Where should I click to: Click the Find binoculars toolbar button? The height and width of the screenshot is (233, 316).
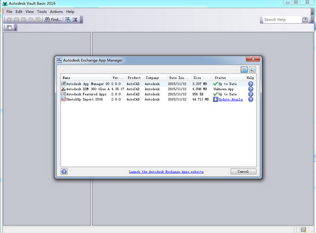53,20
